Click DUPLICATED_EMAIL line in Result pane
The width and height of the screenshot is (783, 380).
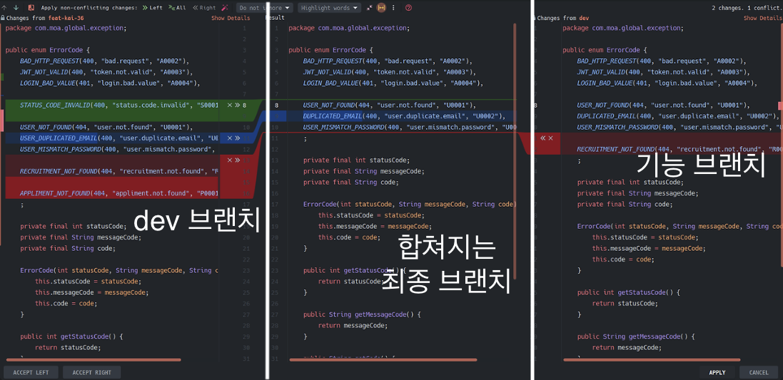405,116
